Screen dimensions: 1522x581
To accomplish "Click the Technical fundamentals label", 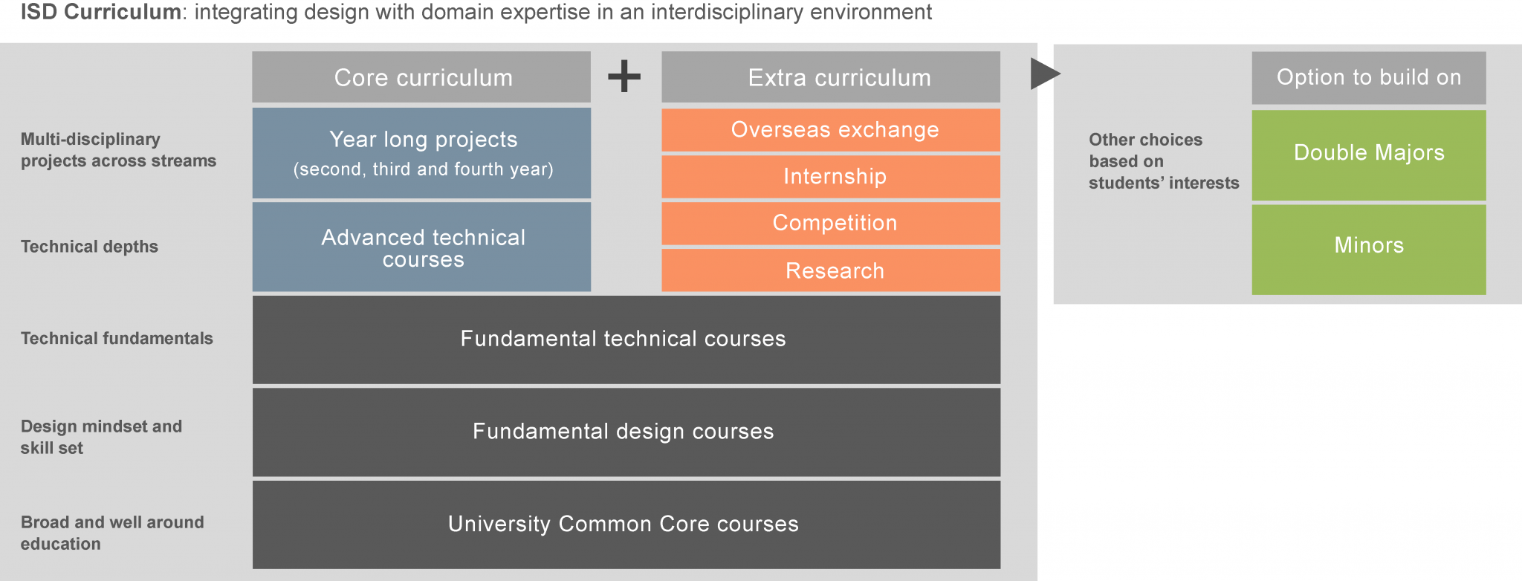I will (x=117, y=339).
